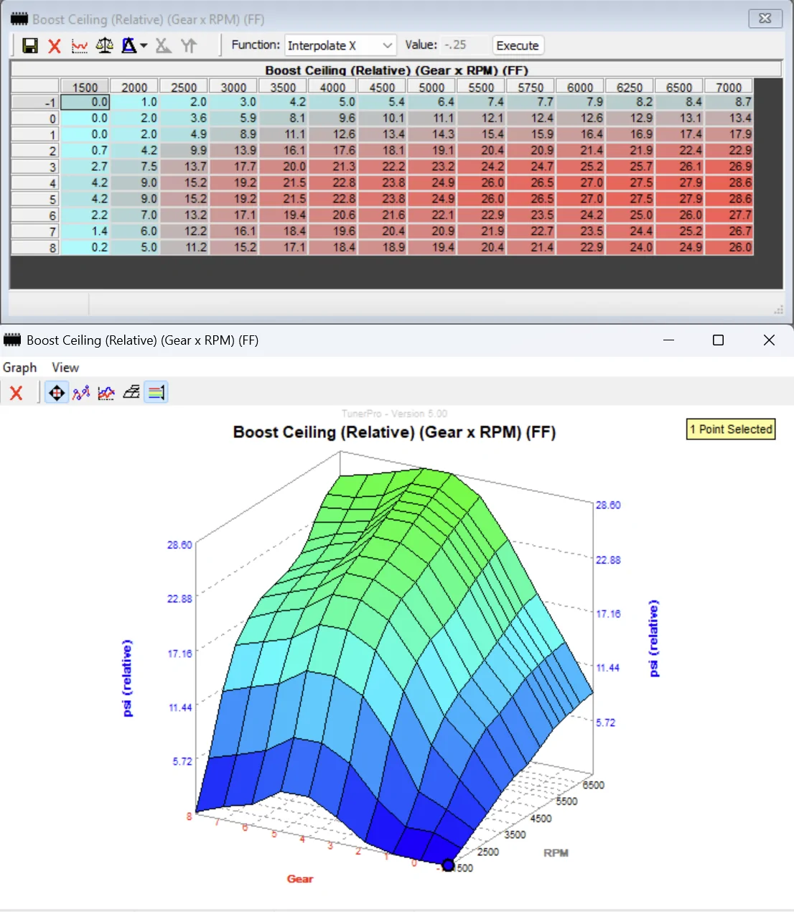Select the 5750 RPM column header
Screen dimensions: 794x912
click(x=531, y=87)
